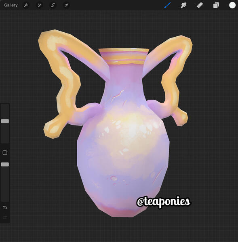
Task: Select the Brush tool
Action: point(167,5)
